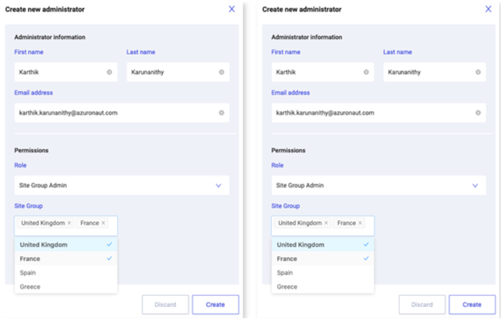Clear the Last name field in right dialog
Viewport: 503px width, 323px height.
click(478, 72)
